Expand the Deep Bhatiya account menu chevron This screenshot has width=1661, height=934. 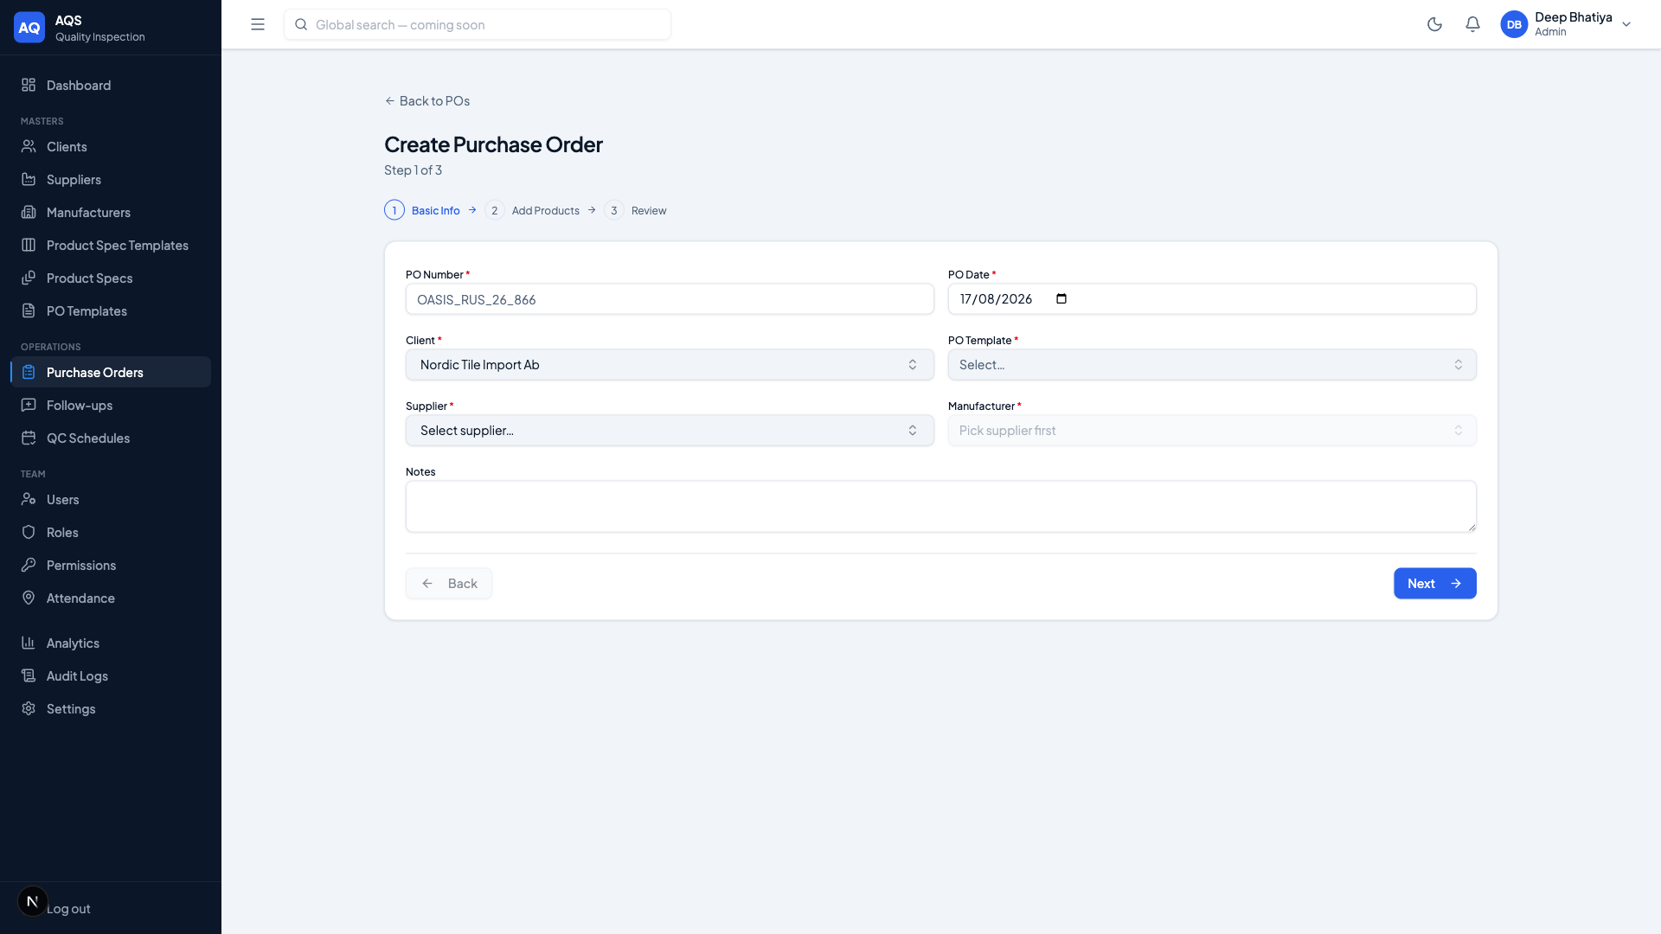pyautogui.click(x=1626, y=24)
